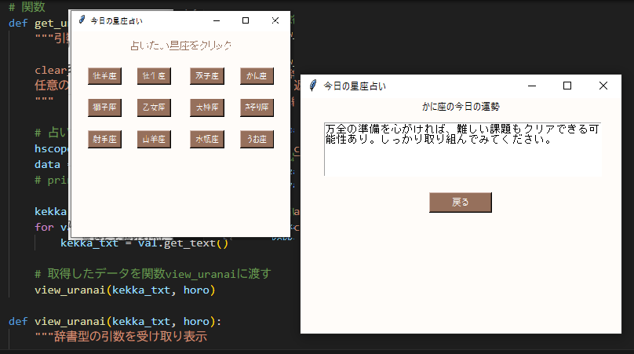This screenshot has height=354, width=634.
Task: Choose the 水瓶座 (Aquarius) button
Action: 207,140
